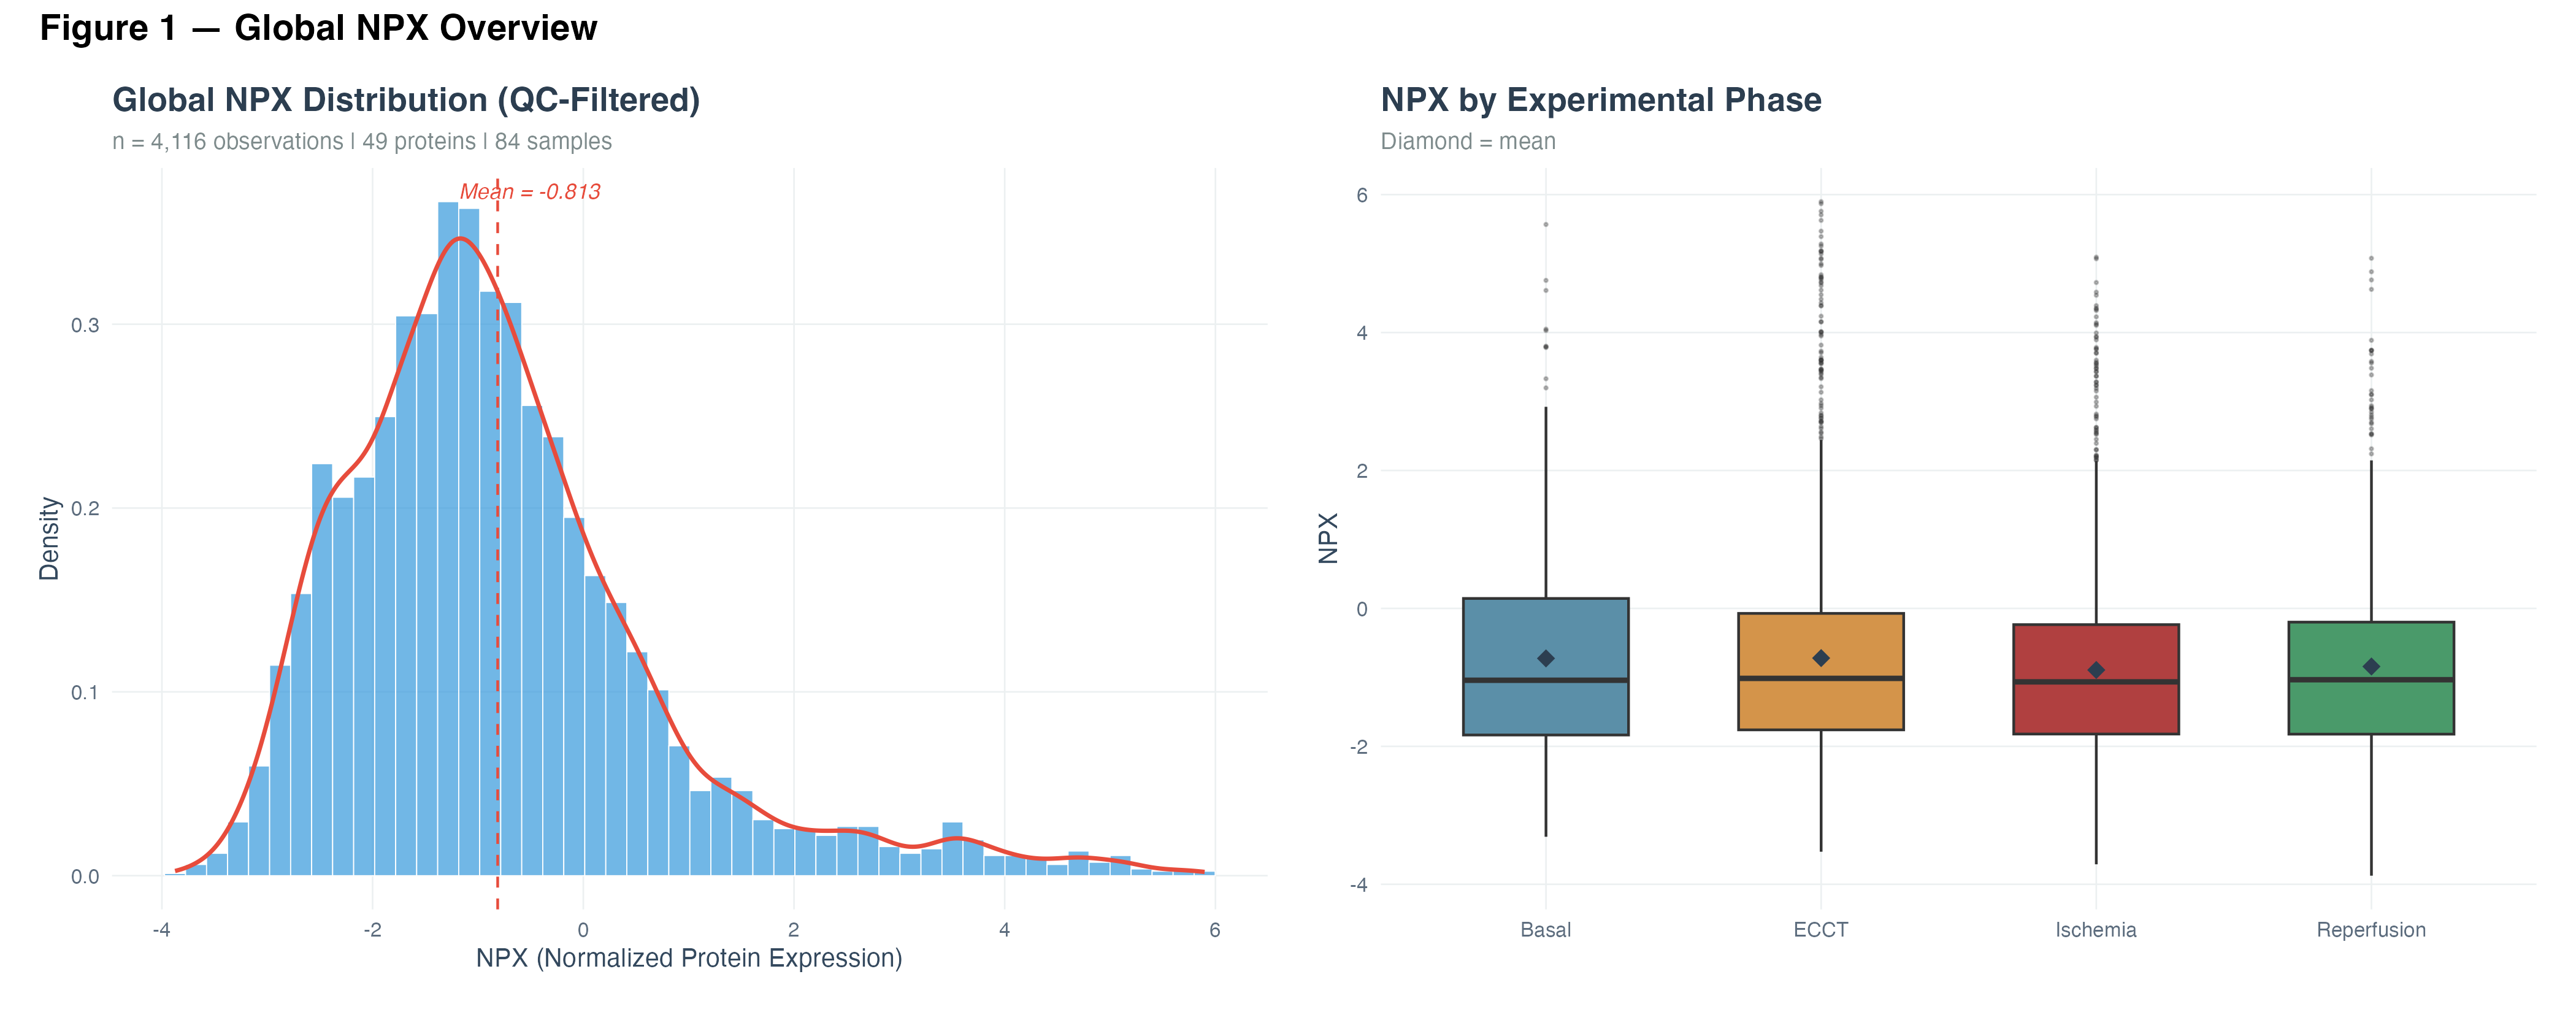This screenshot has width=2576, height=1012.
Task: Click the Ischemia boxplot mean diamond
Action: coord(2096,670)
